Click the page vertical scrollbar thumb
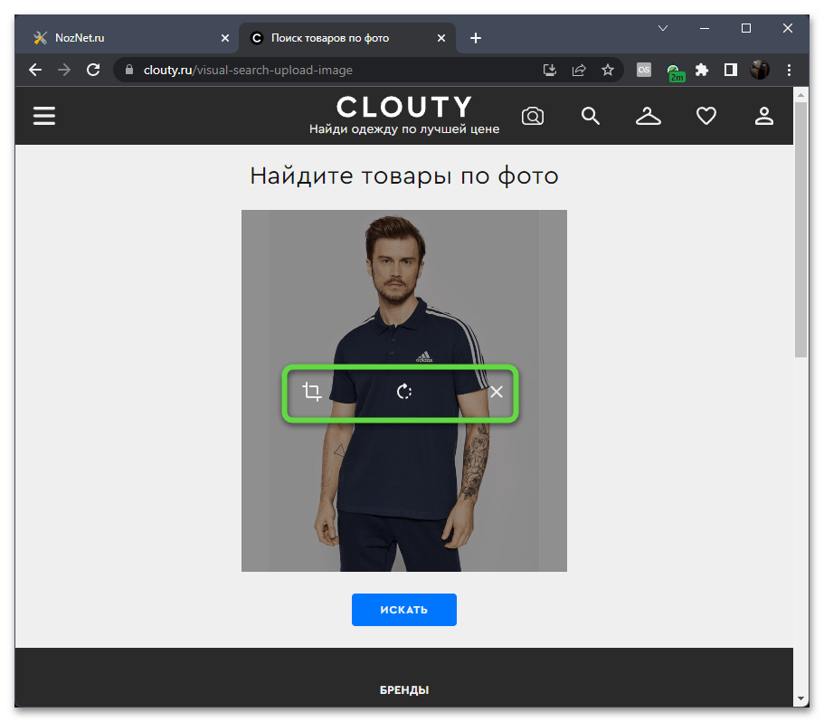This screenshot has height=722, width=824. (800, 230)
